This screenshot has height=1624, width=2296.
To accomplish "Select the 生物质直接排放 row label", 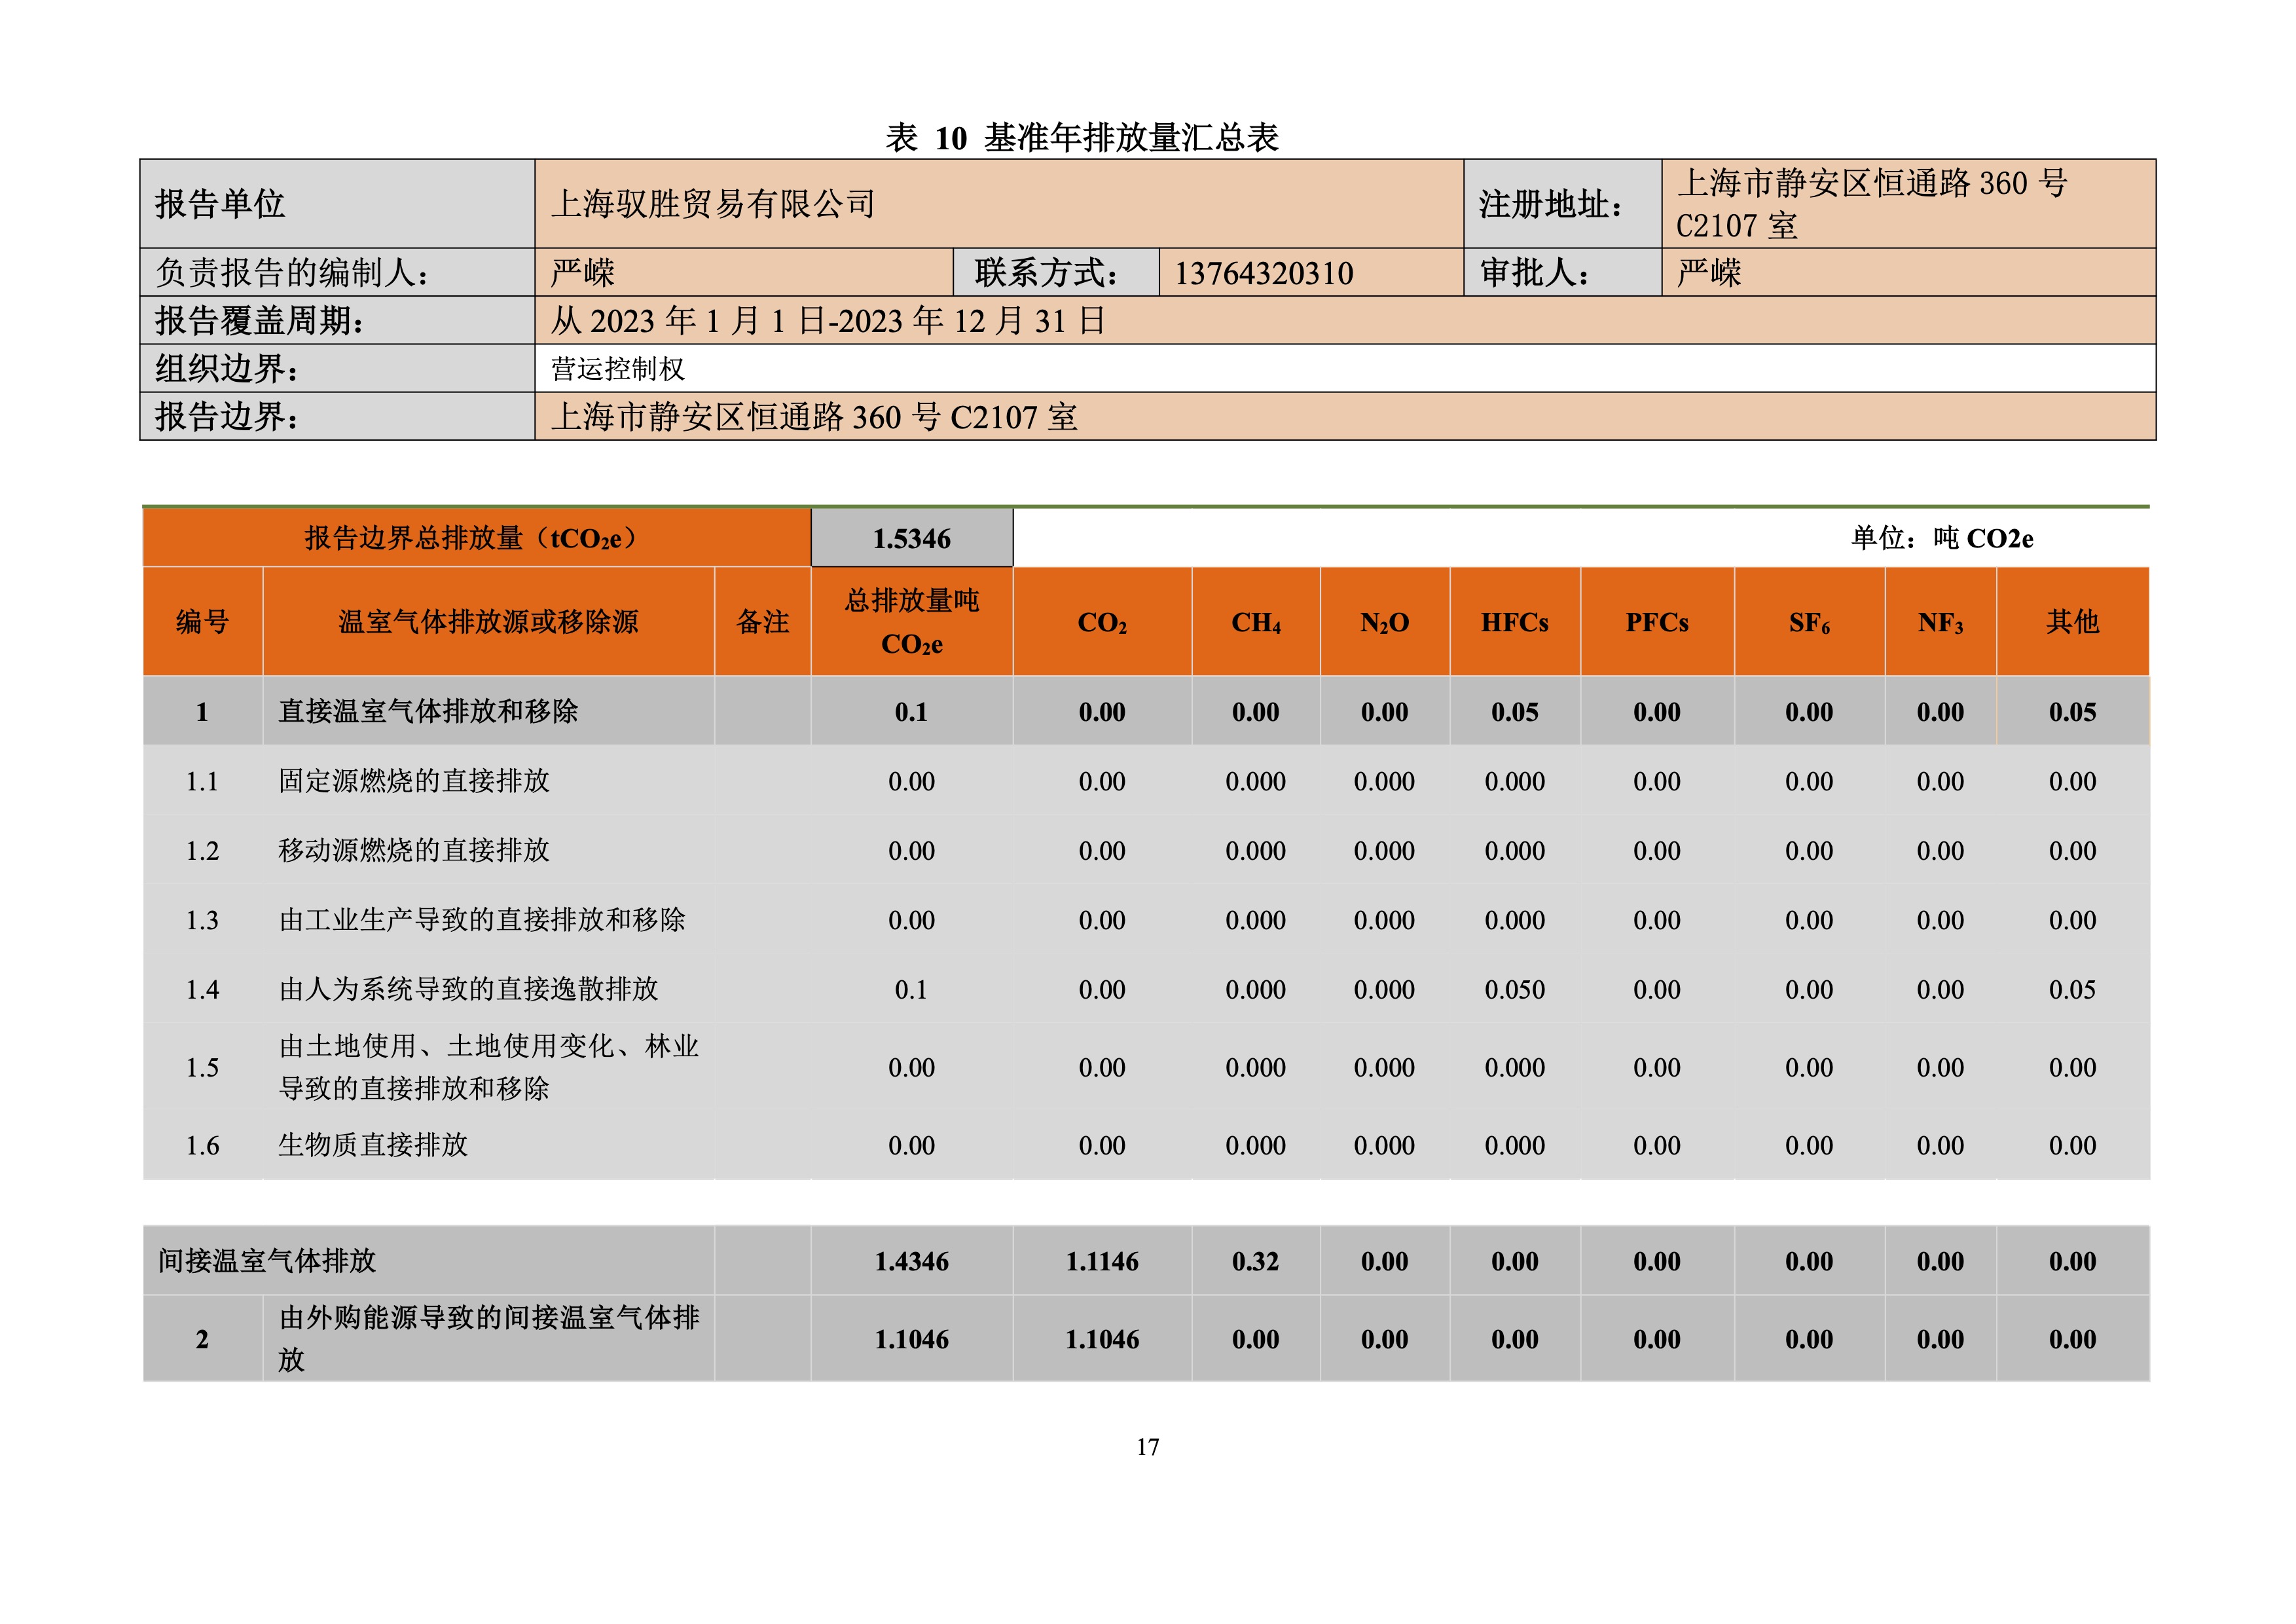I will pos(373,1145).
